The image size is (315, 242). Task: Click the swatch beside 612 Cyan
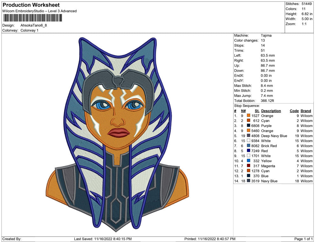[x=248, y=120]
